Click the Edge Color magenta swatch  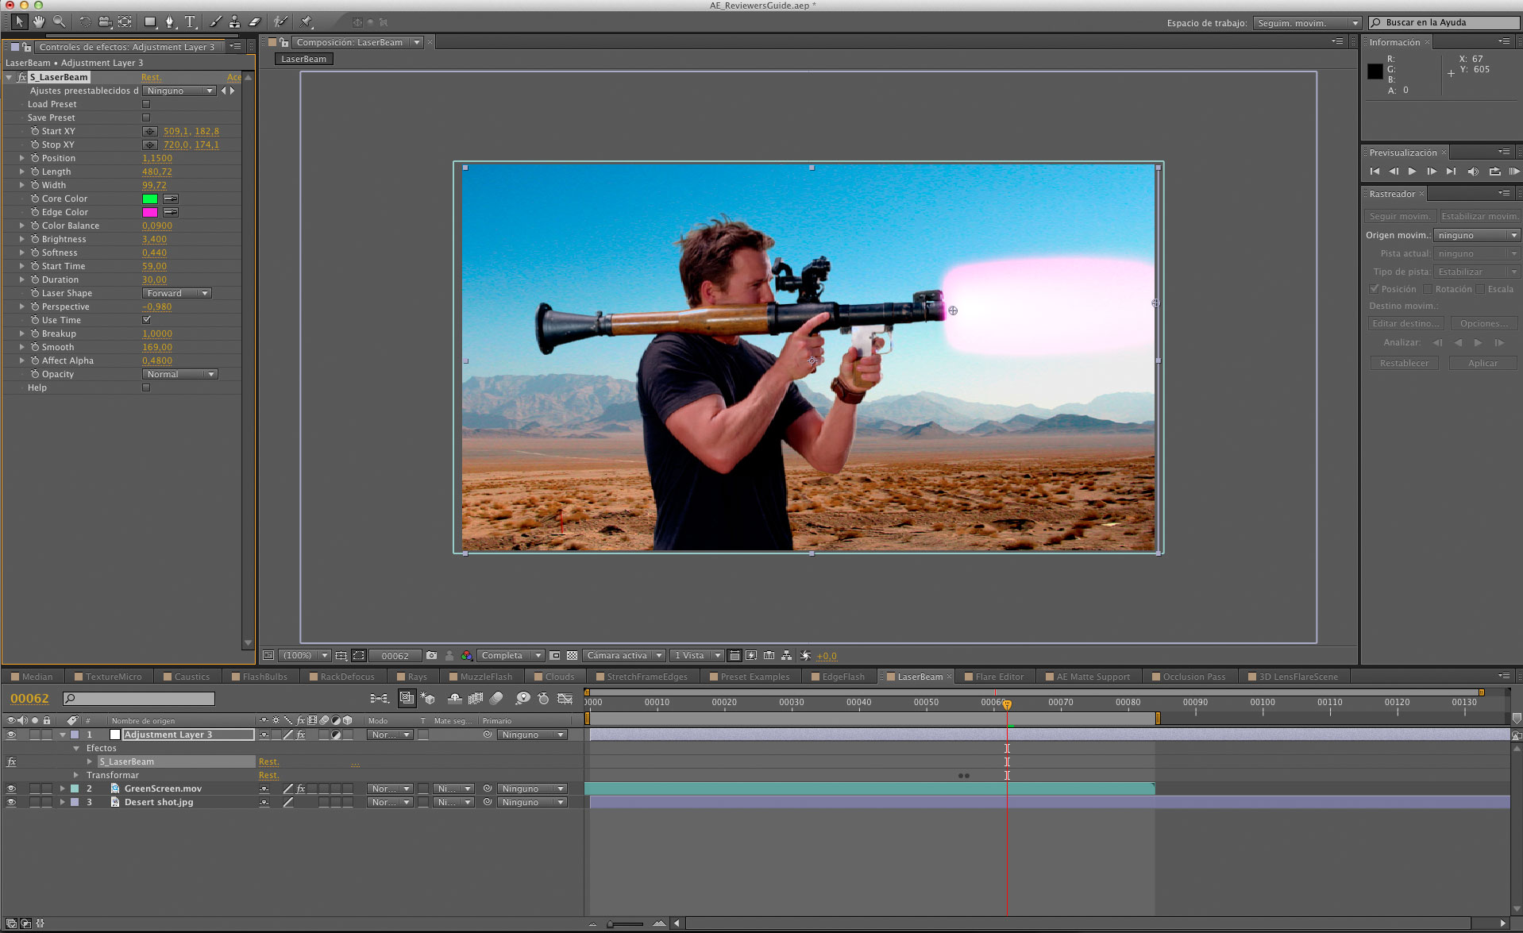150,212
